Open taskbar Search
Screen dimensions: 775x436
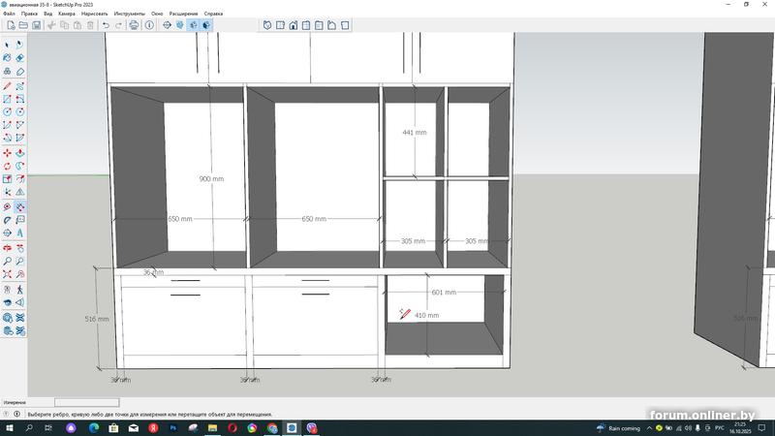click(x=29, y=428)
